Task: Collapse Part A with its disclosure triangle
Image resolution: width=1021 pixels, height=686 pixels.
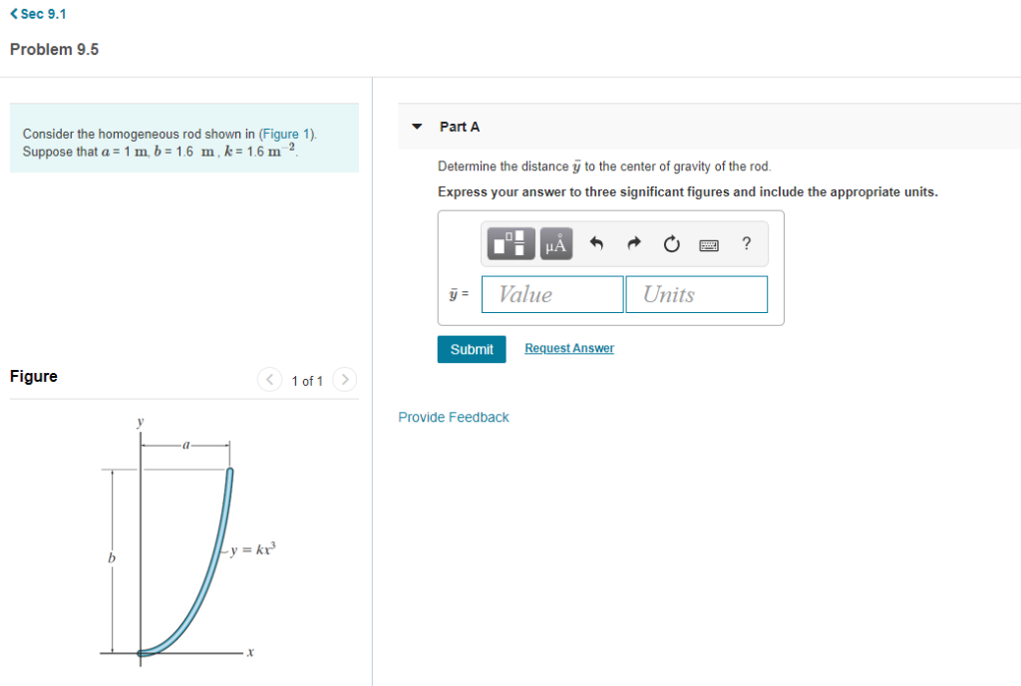Action: pyautogui.click(x=417, y=127)
